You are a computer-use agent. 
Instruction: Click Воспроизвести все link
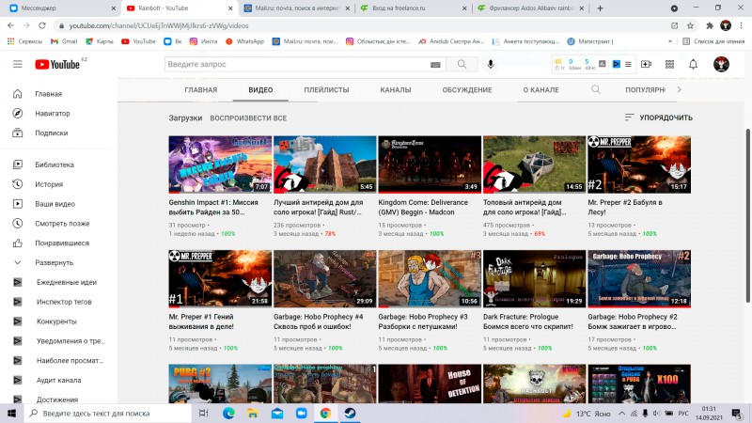coord(248,118)
